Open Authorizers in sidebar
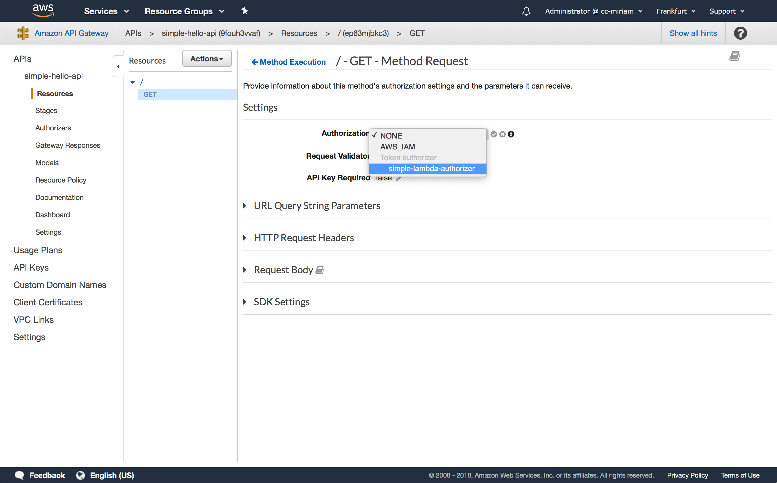This screenshot has height=483, width=777. tap(53, 128)
